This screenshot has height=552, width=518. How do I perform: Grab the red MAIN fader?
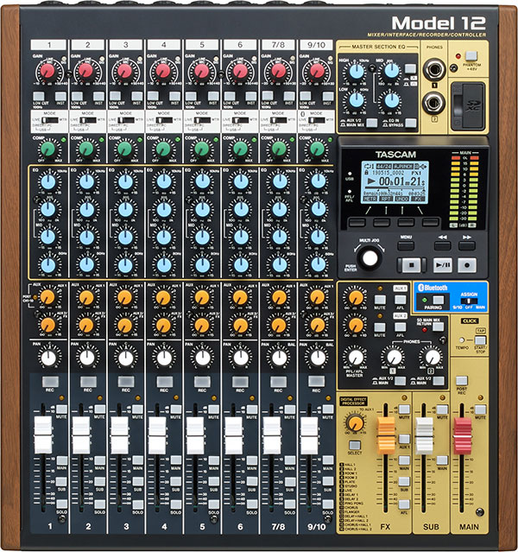click(463, 435)
